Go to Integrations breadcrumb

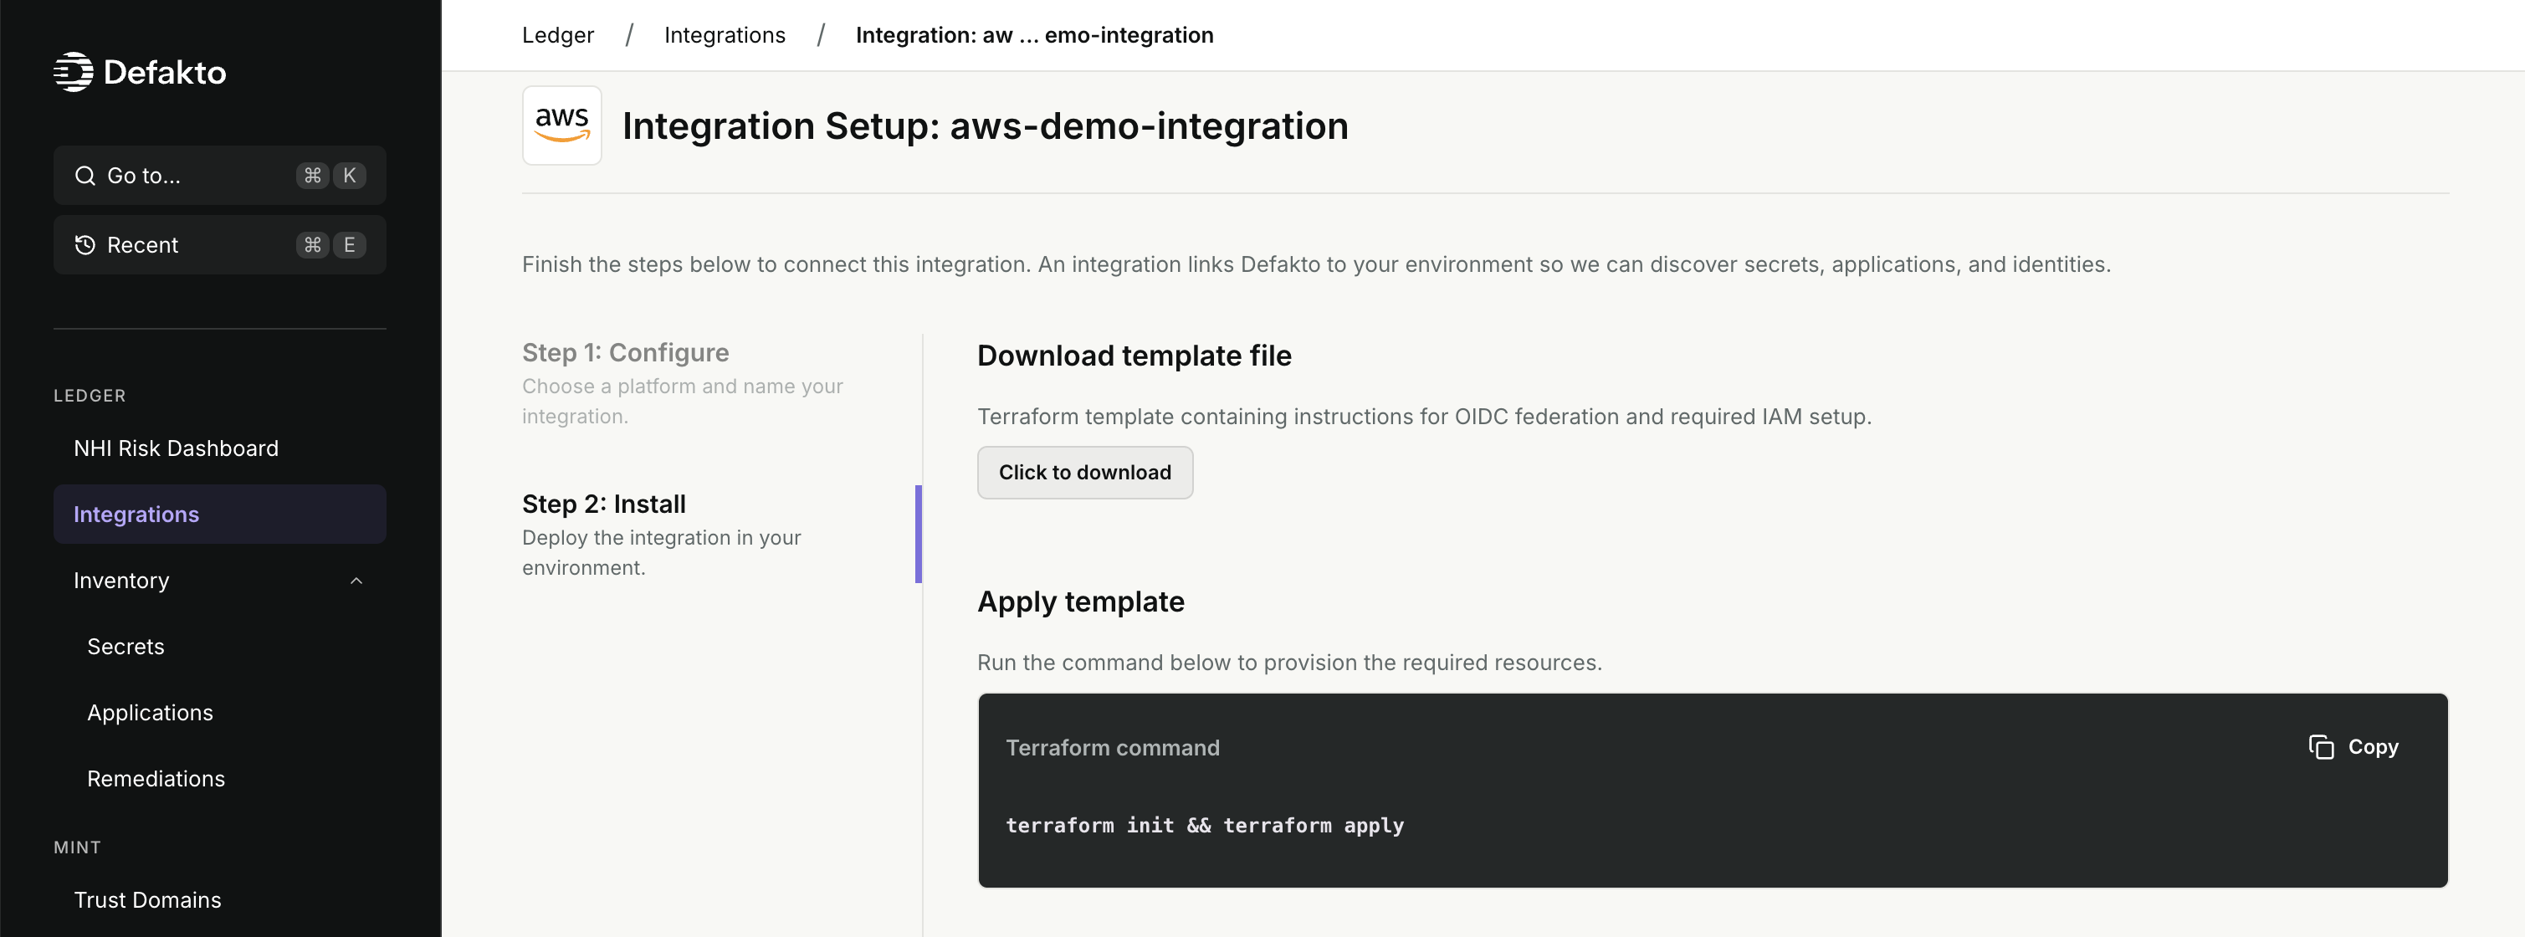coord(725,35)
